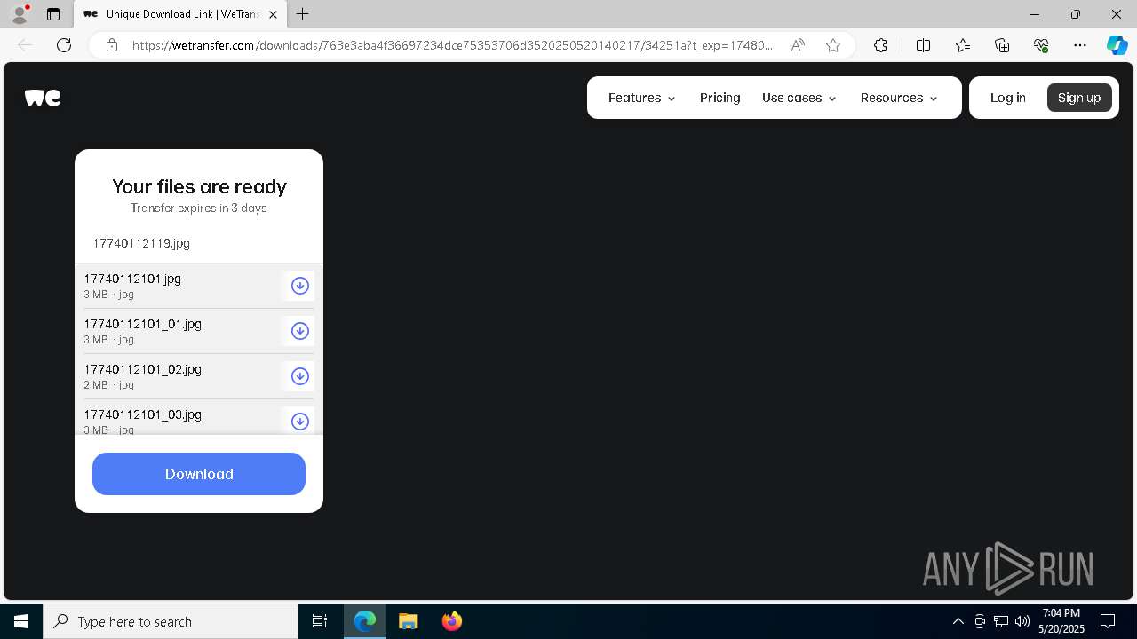
Task: Open Collections panel
Action: pos(1002,45)
